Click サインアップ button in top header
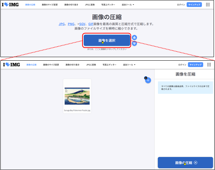The image size is (215, 170). [x=195, y=5]
